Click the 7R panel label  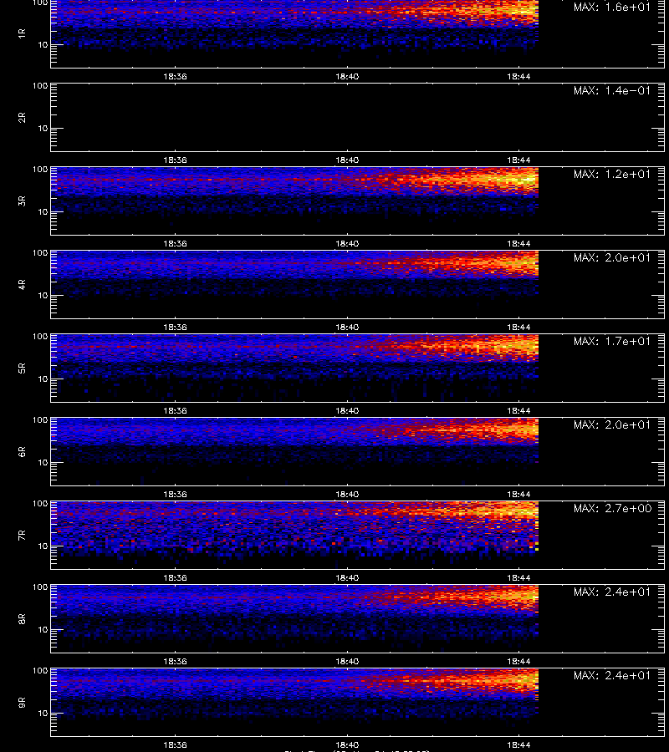pos(22,536)
